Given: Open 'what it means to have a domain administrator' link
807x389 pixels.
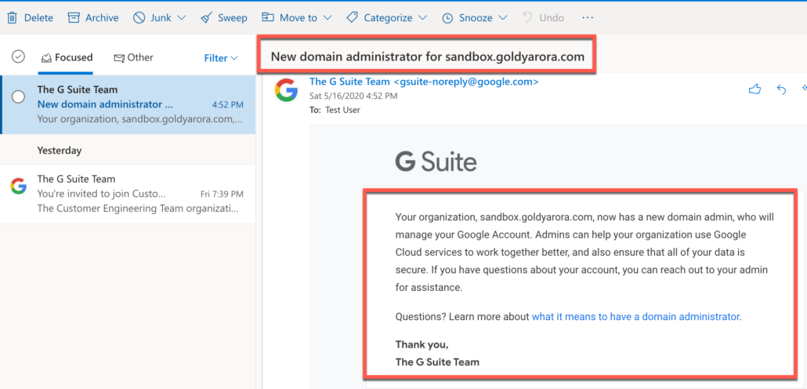Looking at the screenshot, I should tap(635, 317).
